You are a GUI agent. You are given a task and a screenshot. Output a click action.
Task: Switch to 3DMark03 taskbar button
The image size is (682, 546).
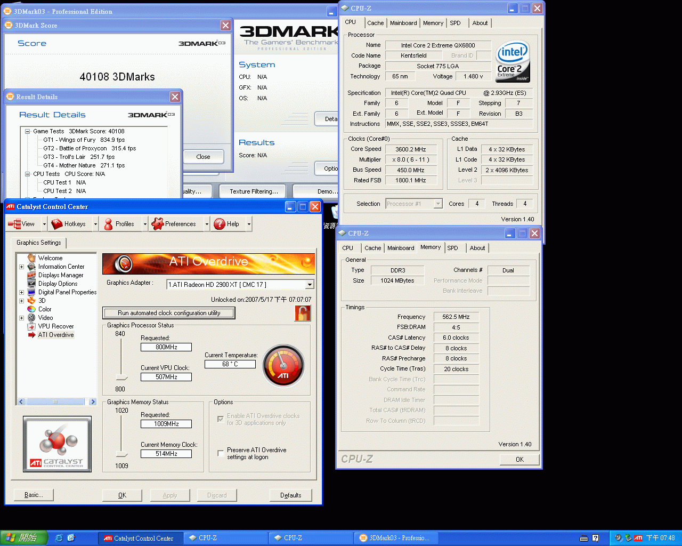[396, 538]
